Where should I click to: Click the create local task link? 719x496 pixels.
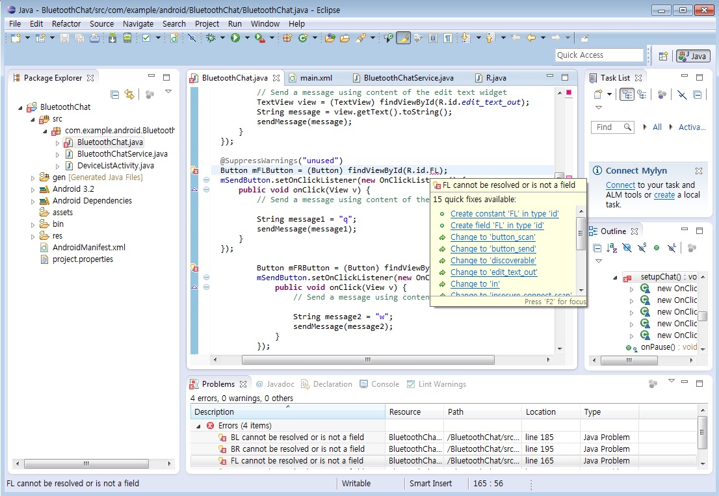tap(664, 195)
